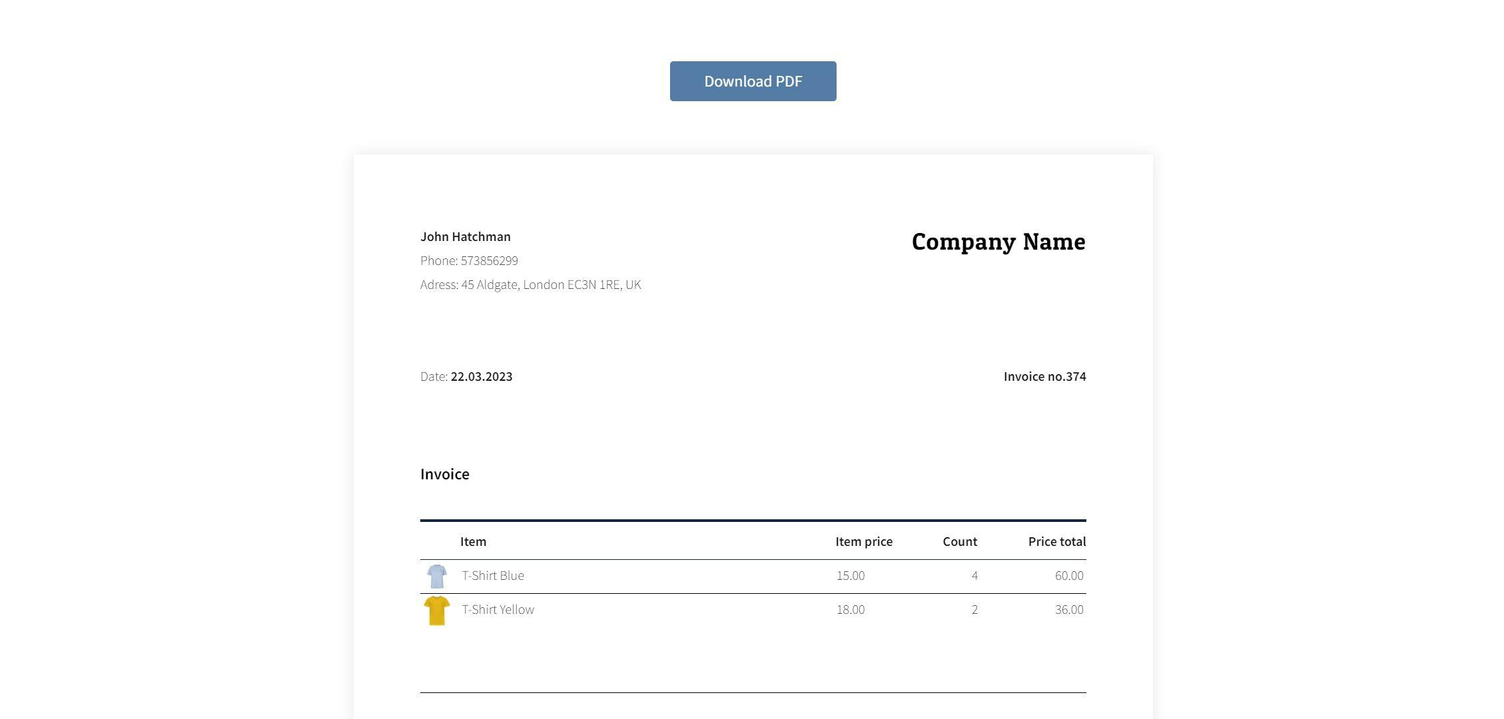
Task: Click the address 45 Aldgate, London
Action: [x=530, y=284]
